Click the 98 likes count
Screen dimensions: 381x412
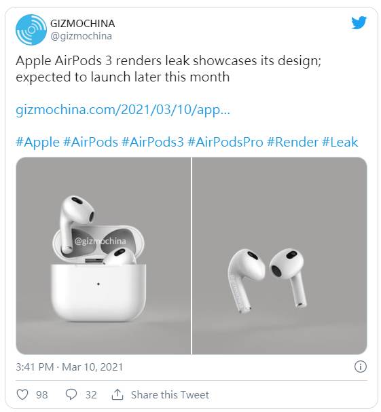42,394
